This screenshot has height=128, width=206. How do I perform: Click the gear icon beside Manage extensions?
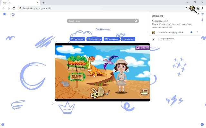(154, 39)
